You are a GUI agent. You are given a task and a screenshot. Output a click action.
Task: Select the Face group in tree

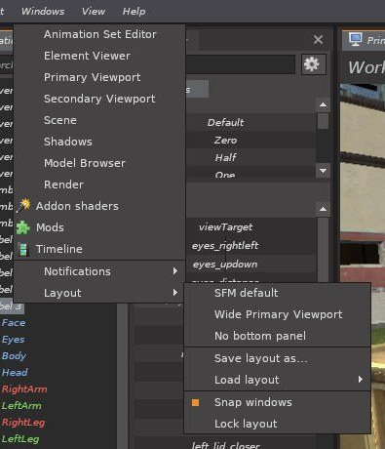(x=14, y=323)
